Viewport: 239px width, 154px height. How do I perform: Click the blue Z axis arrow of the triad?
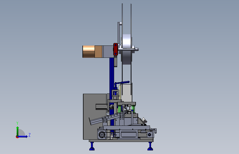pyautogui.click(x=23, y=136)
